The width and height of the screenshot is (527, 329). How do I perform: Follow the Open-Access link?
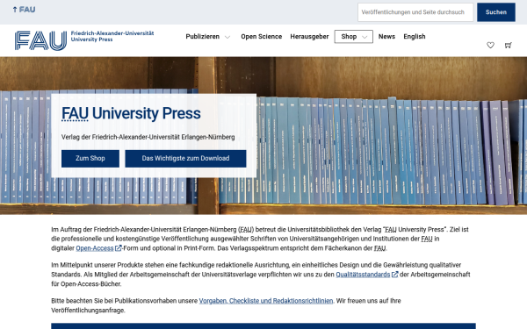[x=95, y=248]
